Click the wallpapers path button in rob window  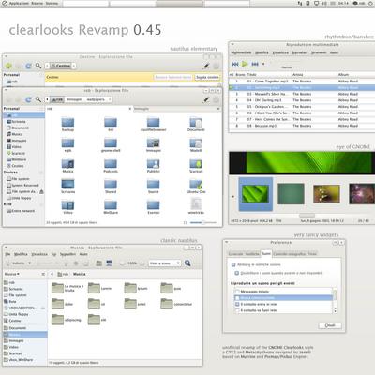point(96,99)
